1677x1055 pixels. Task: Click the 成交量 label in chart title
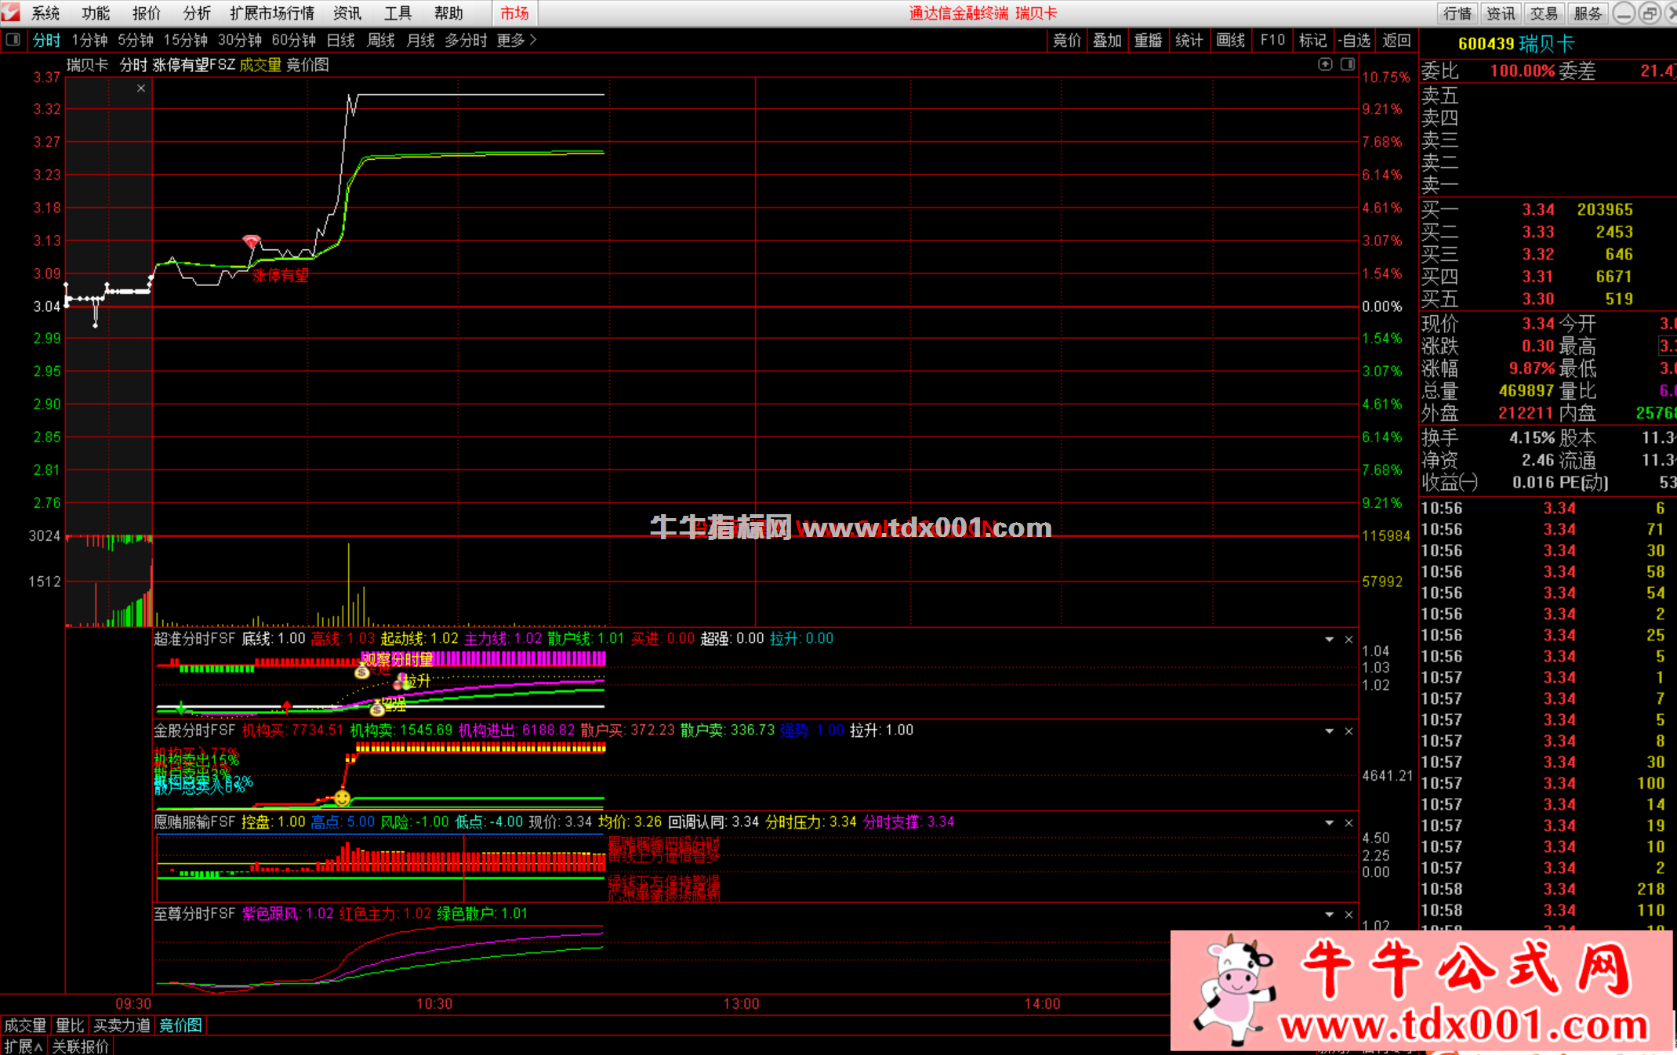coord(260,65)
